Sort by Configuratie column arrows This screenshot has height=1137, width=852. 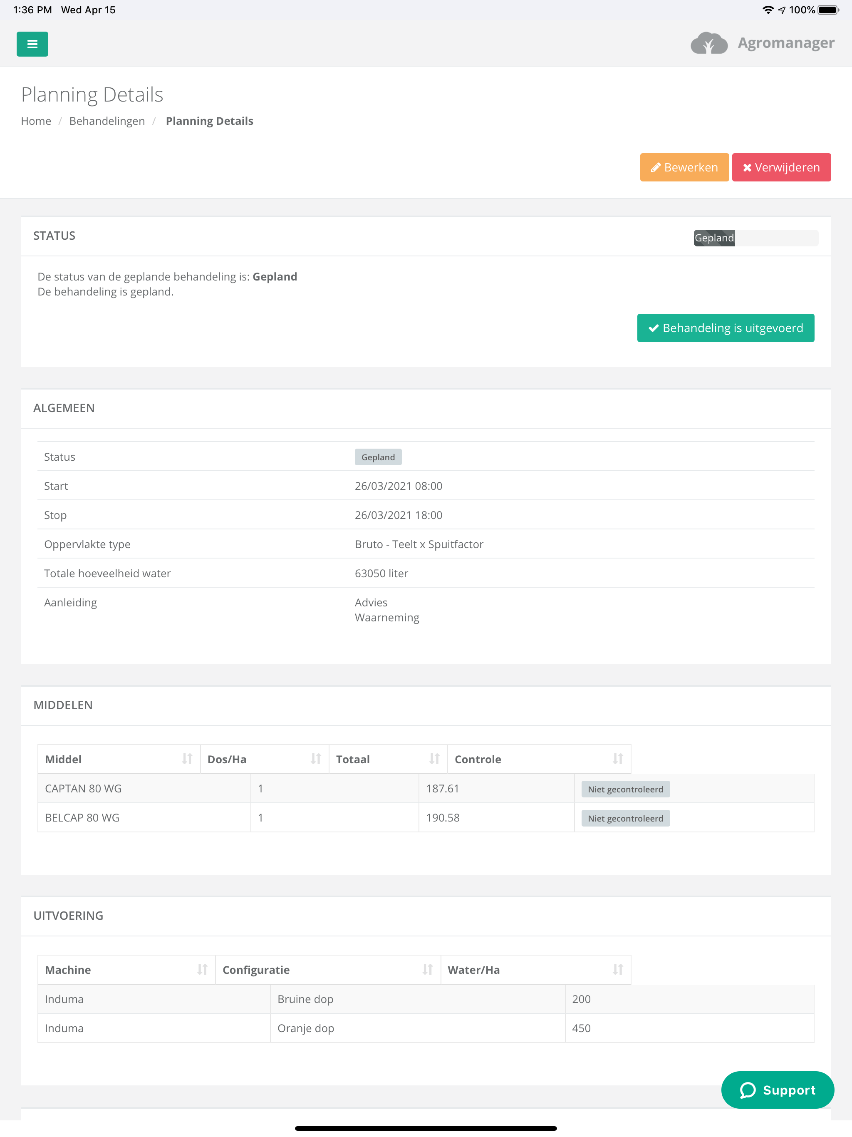[x=427, y=969]
